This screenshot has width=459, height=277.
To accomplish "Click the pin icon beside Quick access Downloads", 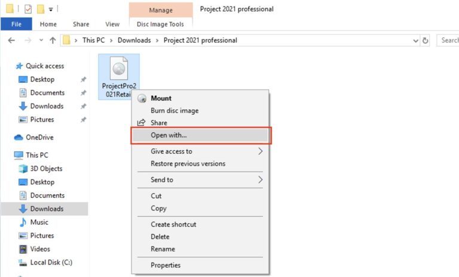I will pyautogui.click(x=84, y=106).
